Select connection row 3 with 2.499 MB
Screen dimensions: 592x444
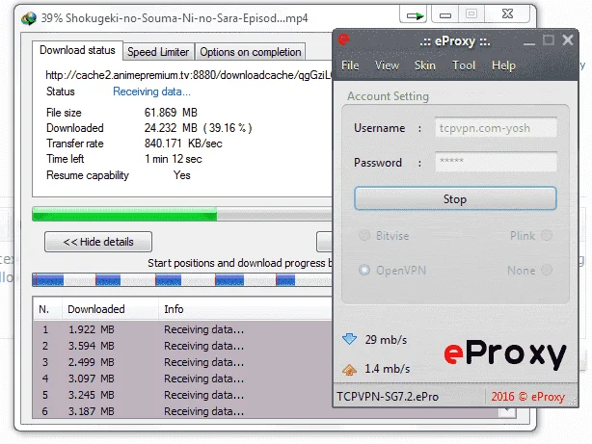pos(183,362)
